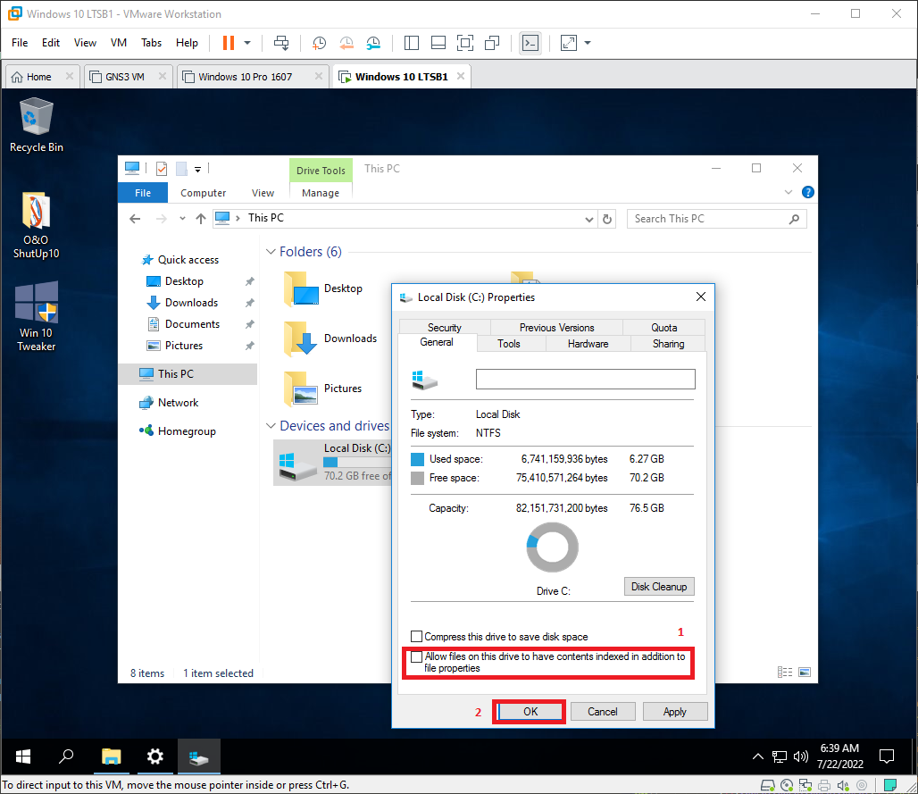Click Apply in the Properties dialog
This screenshot has height=794, width=918.
674,712
